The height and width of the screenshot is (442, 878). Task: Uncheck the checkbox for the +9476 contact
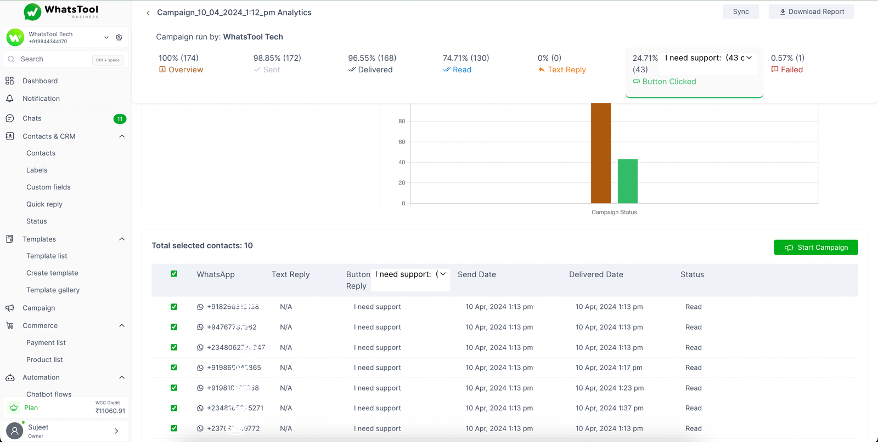click(x=174, y=327)
